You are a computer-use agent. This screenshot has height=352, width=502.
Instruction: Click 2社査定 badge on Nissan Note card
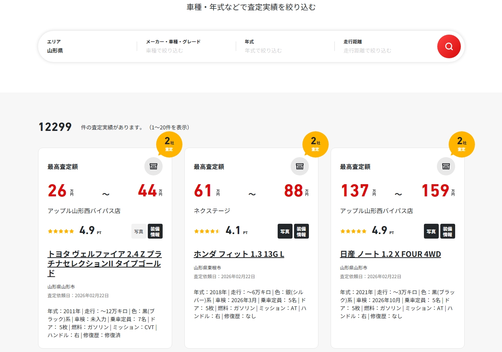pos(462,144)
